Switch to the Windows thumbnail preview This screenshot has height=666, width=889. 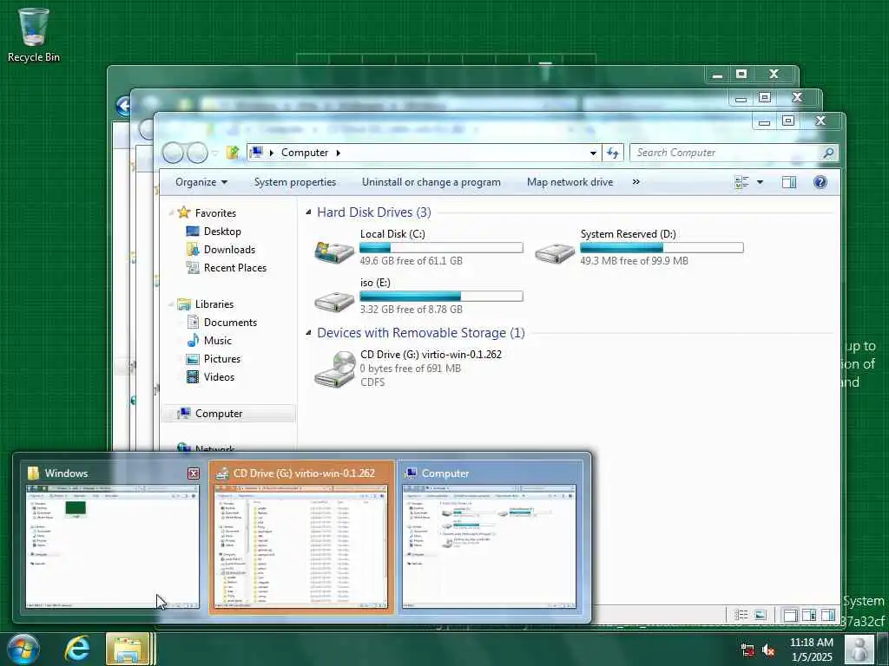coord(112,538)
